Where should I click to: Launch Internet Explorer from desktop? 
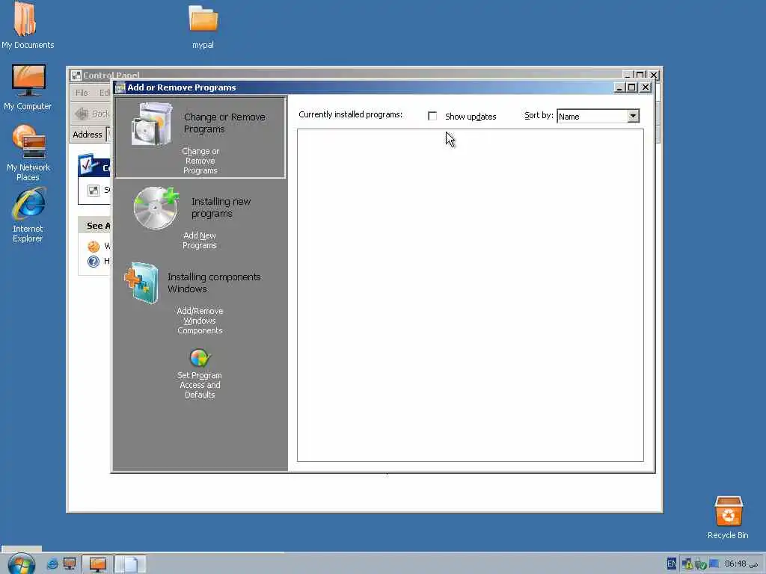tap(28, 203)
